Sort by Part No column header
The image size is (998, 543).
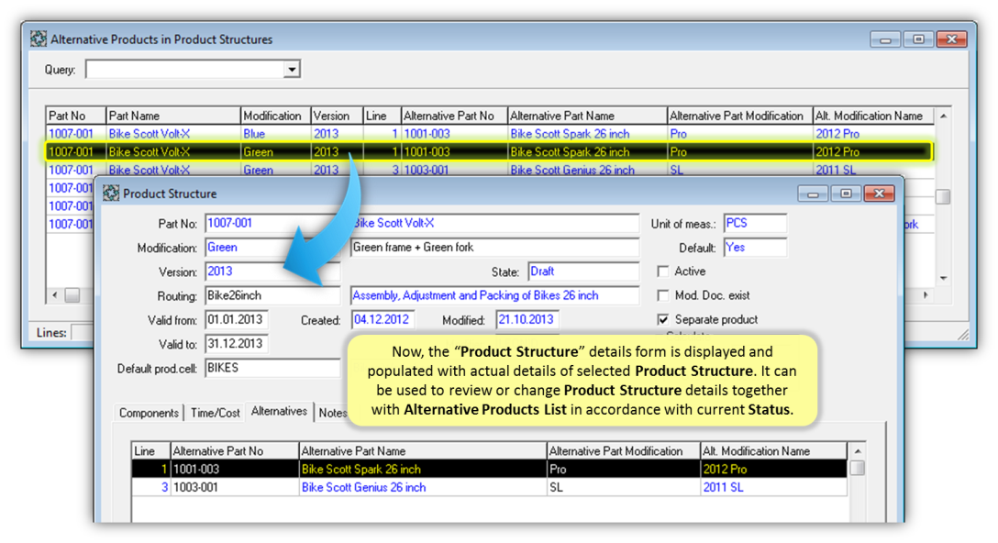coord(76,116)
